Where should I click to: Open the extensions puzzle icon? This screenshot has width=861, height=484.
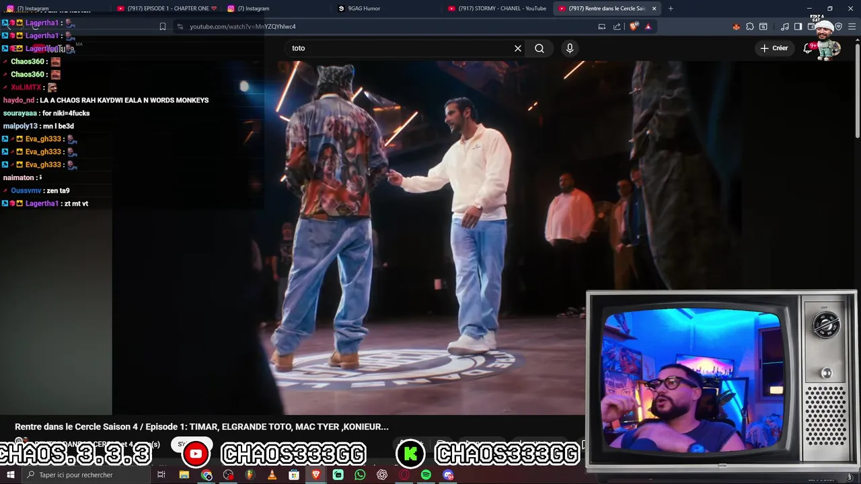[750, 27]
